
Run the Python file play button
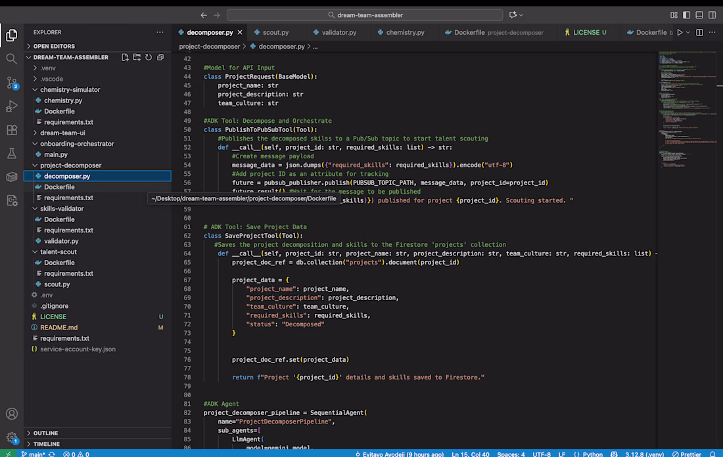[x=680, y=32]
